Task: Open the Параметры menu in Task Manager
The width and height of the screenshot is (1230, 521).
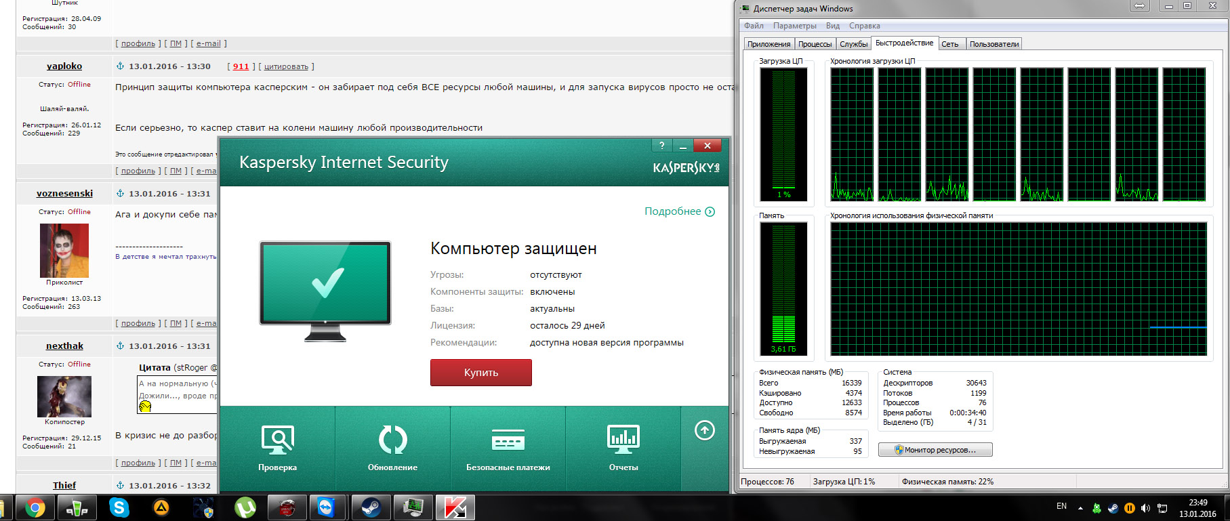Action: pos(795,26)
